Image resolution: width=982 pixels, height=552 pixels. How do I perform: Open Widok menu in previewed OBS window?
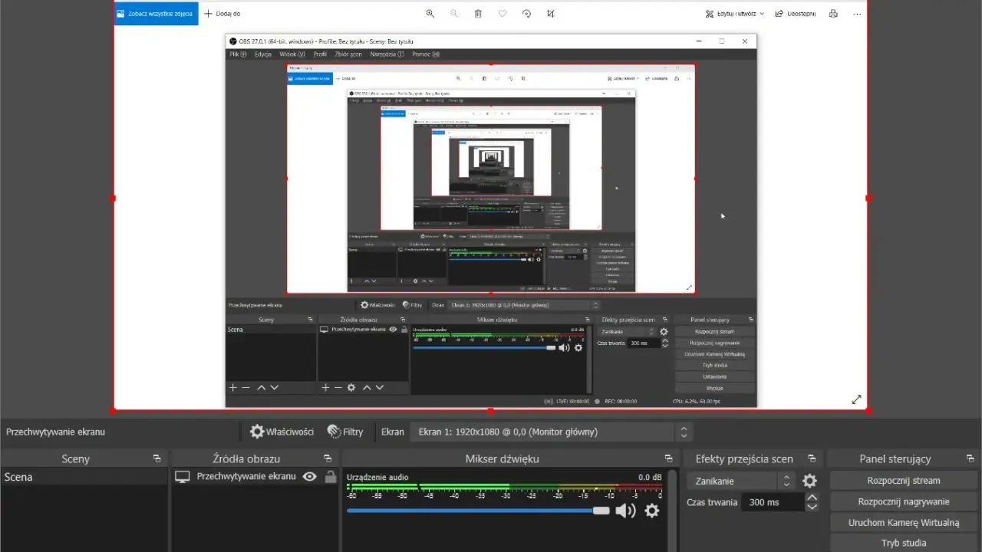pyautogui.click(x=292, y=54)
